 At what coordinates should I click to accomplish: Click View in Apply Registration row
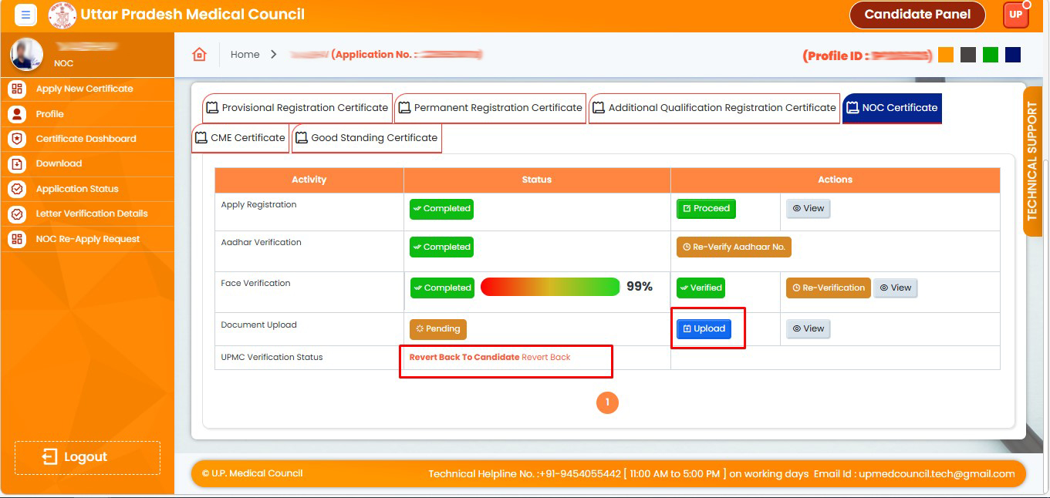click(808, 208)
